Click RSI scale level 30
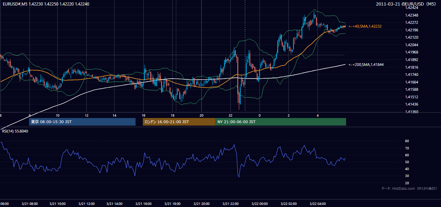The height and width of the screenshot is (207, 441). tap(407, 176)
